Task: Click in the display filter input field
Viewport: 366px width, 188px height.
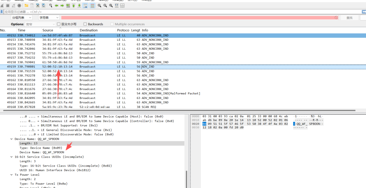Action: coord(179,12)
